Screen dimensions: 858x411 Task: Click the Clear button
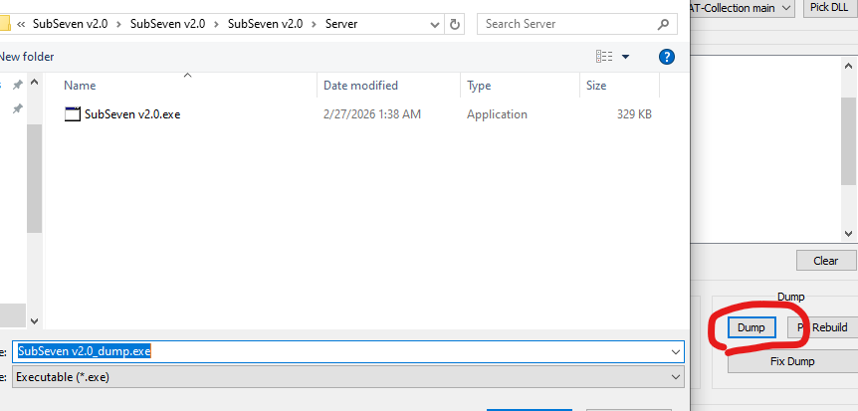coord(825,261)
